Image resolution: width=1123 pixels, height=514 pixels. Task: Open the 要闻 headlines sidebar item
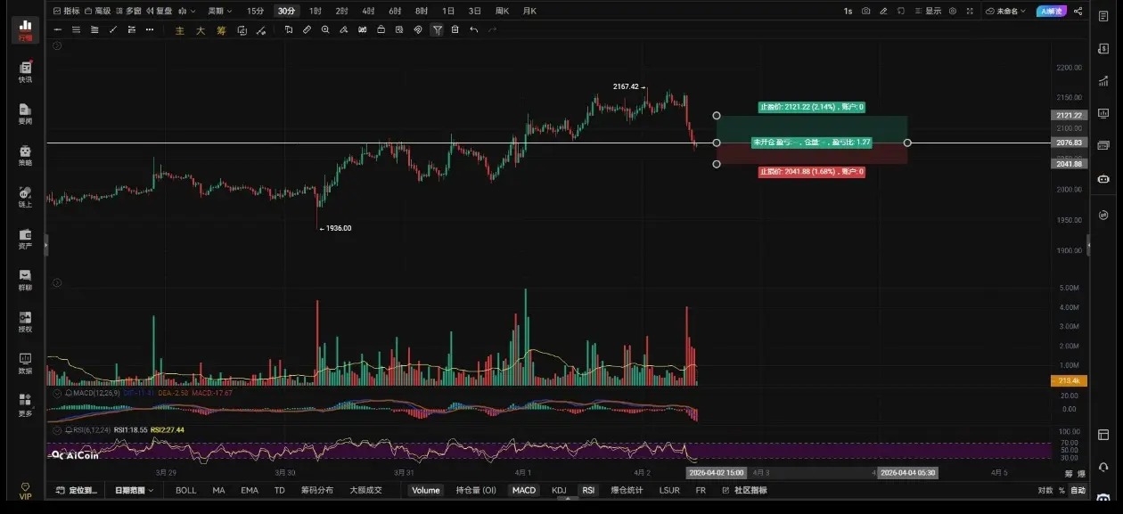[x=25, y=114]
